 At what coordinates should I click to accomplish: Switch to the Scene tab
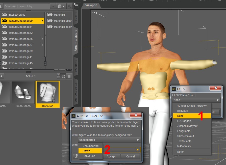click(x=76, y=17)
